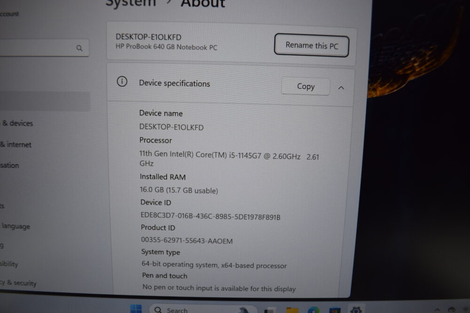The width and height of the screenshot is (470, 313).
Task: Copy the device specifications
Action: point(306,86)
